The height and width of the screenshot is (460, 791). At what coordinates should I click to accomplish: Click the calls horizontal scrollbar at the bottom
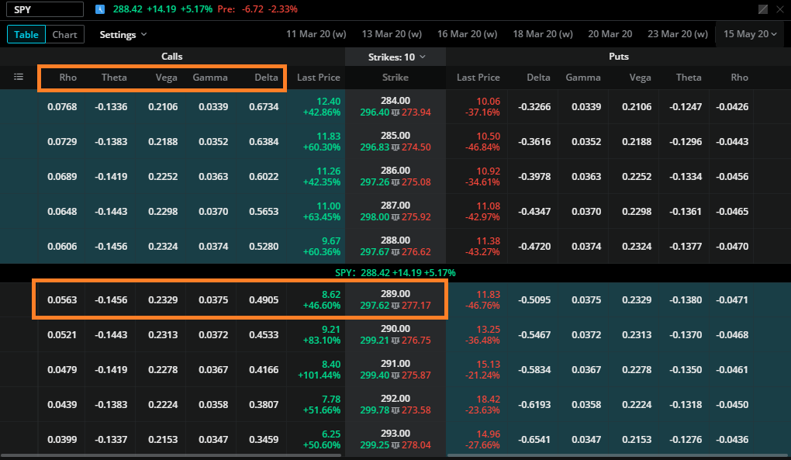click(171, 455)
